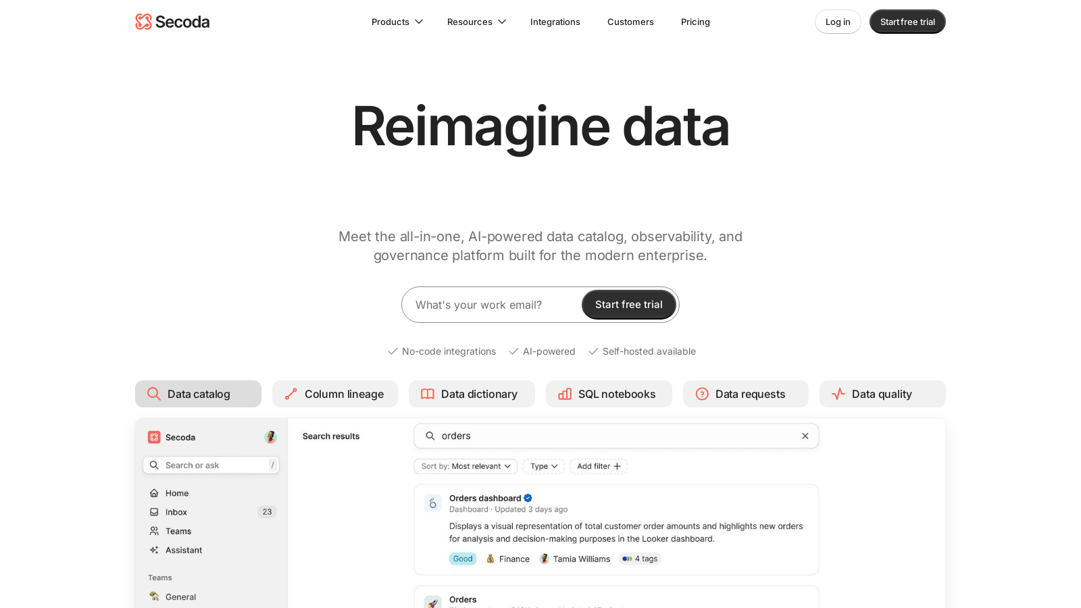Open the Data quality tab
The width and height of the screenshot is (1081, 608).
(882, 394)
